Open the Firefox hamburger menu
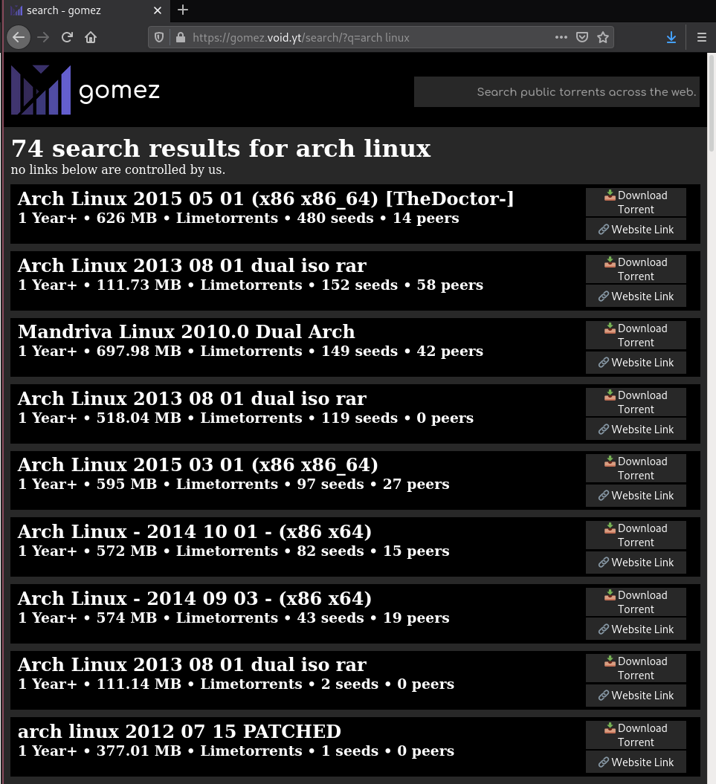The image size is (716, 784). point(701,37)
